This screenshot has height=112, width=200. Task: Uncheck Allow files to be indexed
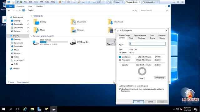(x=120, y=89)
